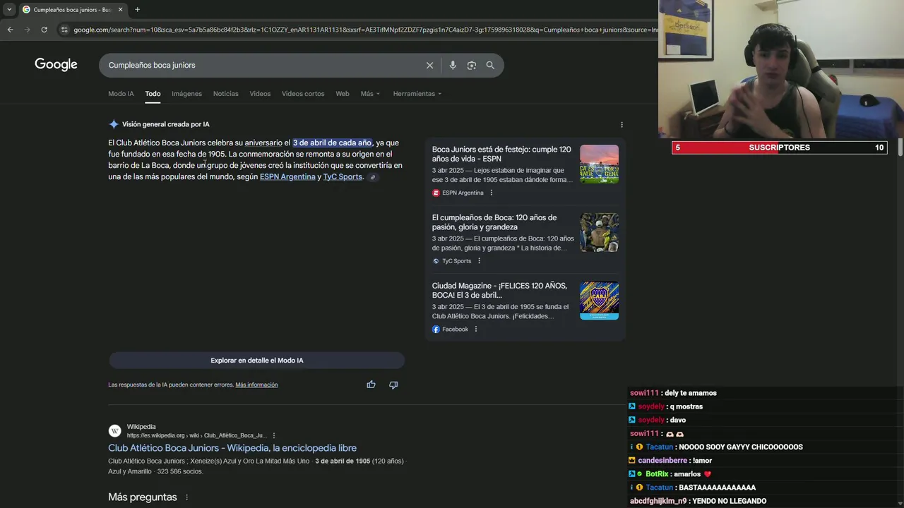
Task: Click the AI overview sparkle icon
Action: coord(113,124)
